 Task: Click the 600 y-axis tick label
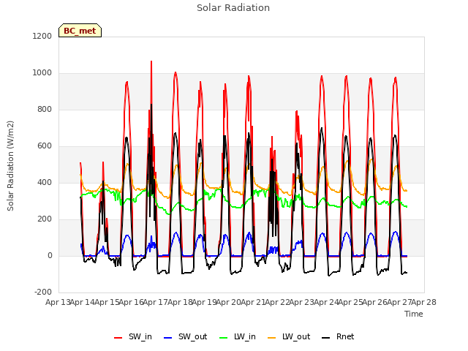coord(45,146)
